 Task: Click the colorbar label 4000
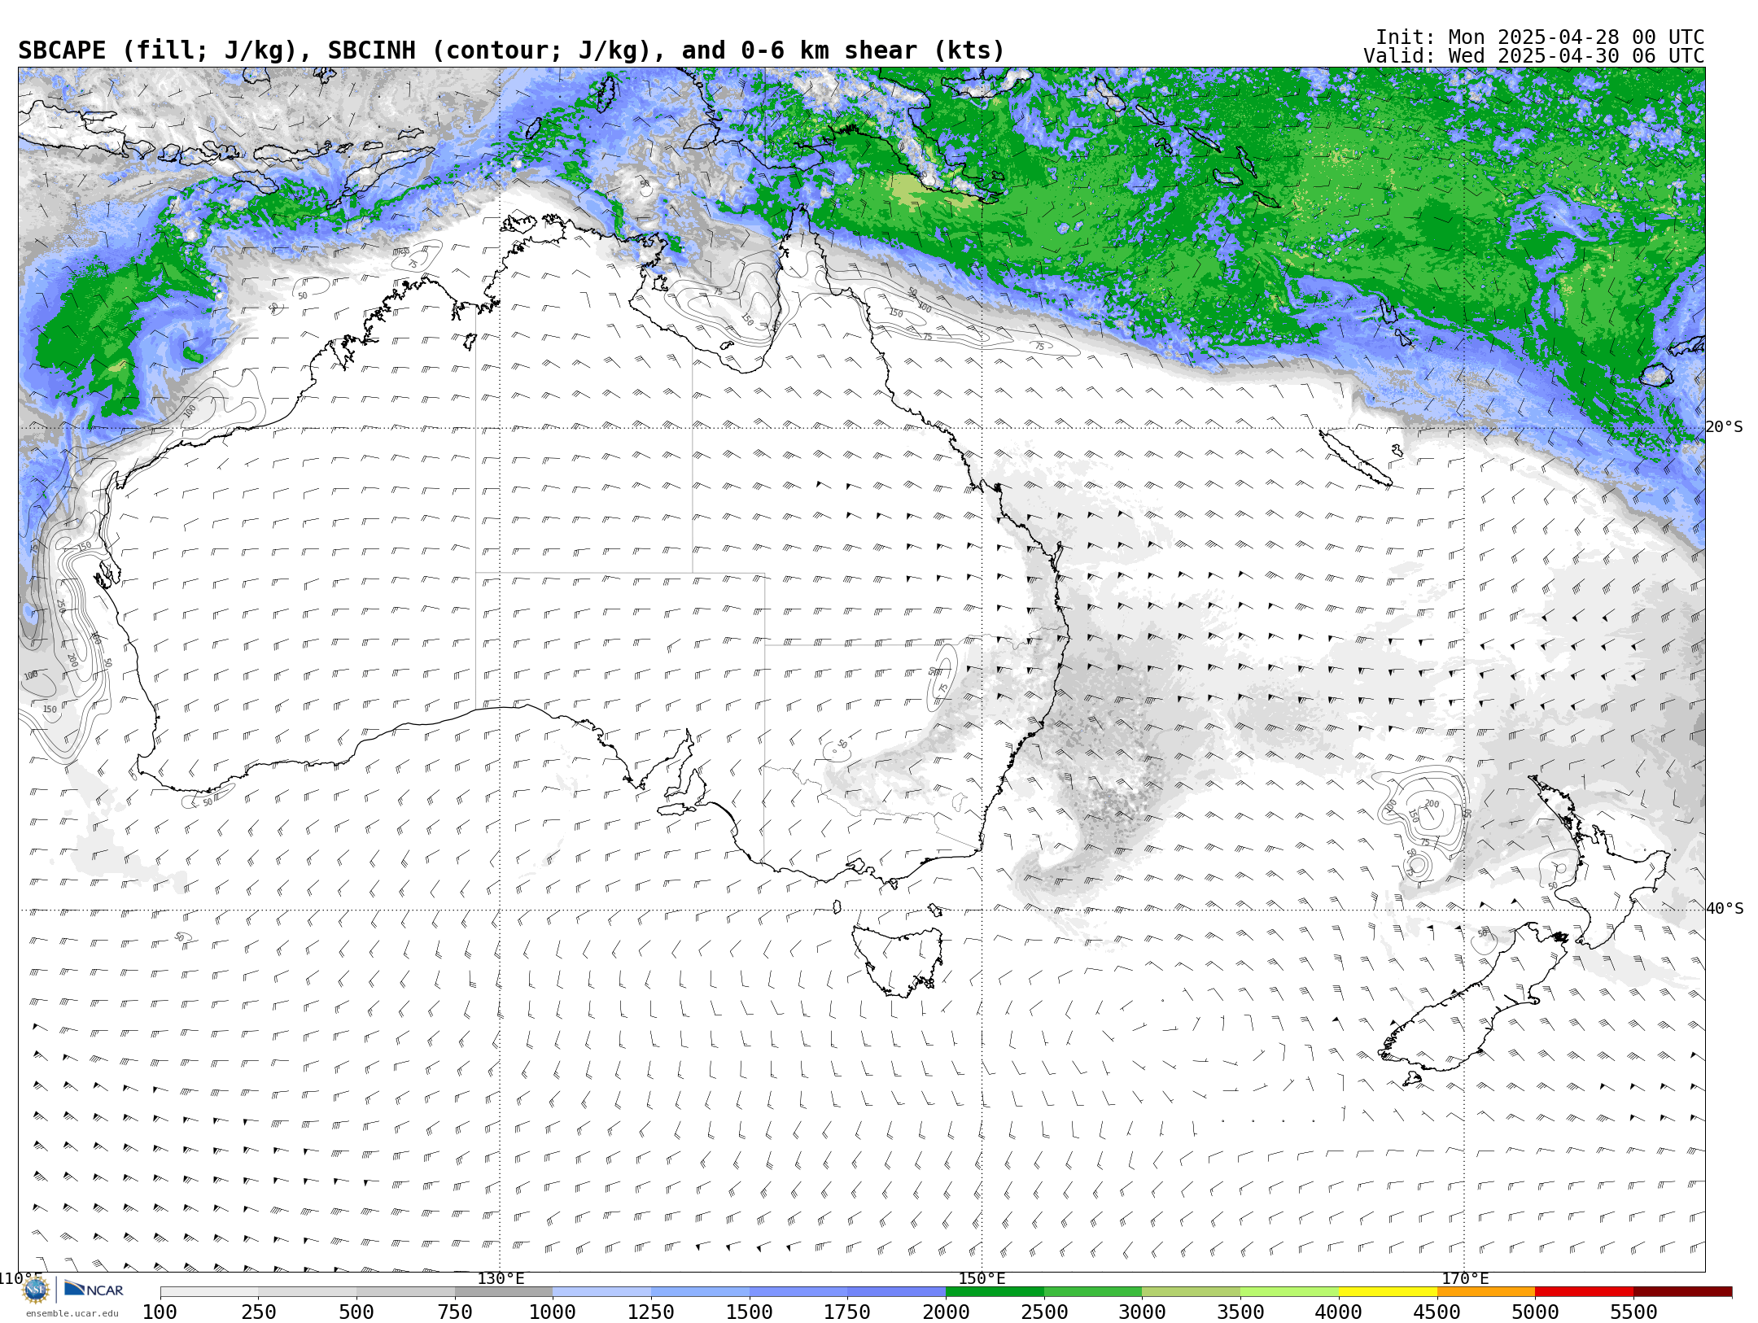pos(1339,1312)
